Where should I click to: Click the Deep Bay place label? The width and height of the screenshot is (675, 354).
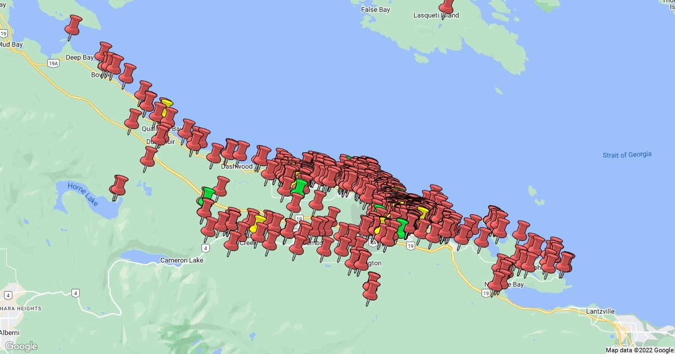pos(80,57)
